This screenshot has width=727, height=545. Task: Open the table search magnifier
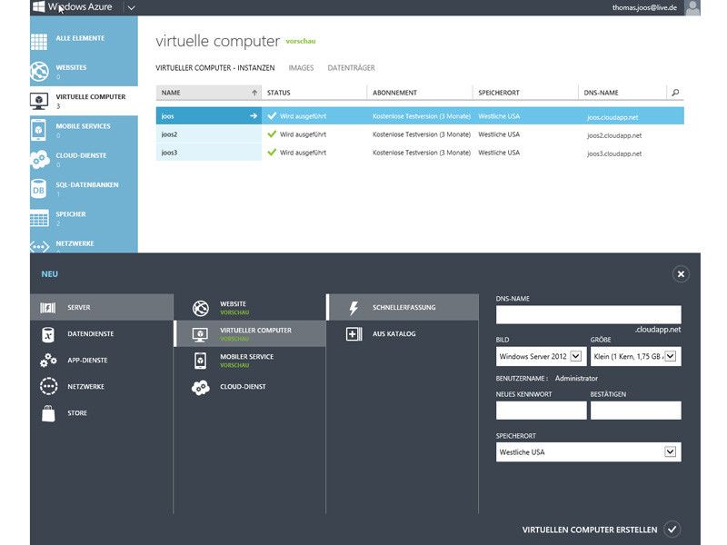pos(675,93)
